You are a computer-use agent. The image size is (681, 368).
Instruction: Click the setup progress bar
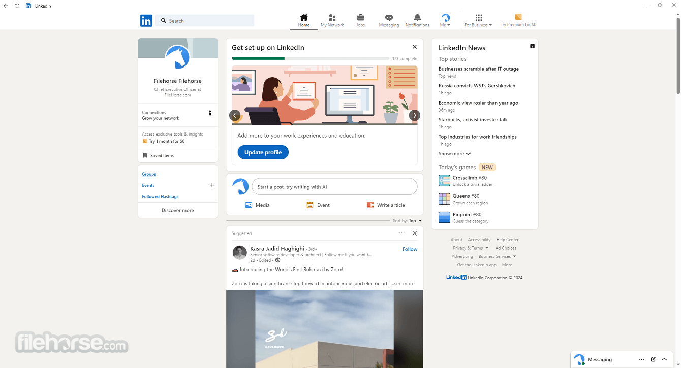(x=311, y=58)
